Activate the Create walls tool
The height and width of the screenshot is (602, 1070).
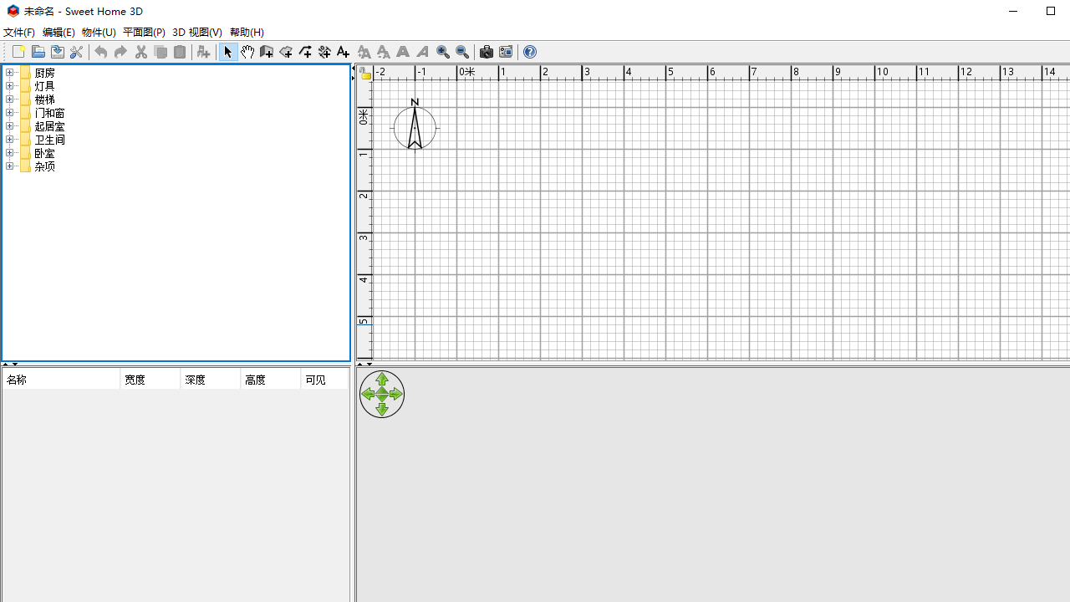coord(267,52)
